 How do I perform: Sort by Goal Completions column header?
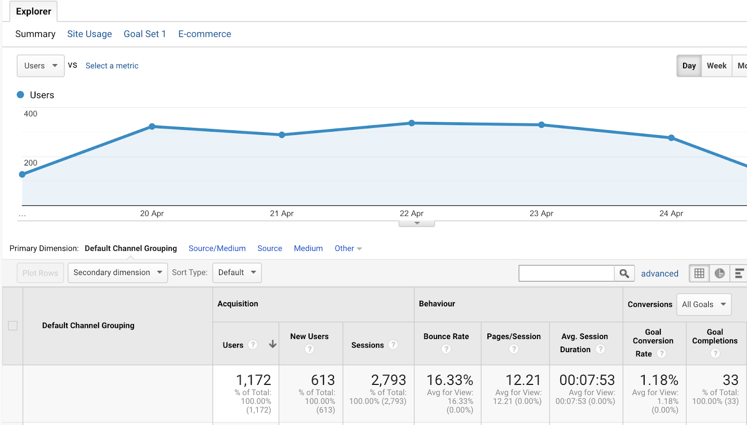[715, 336]
